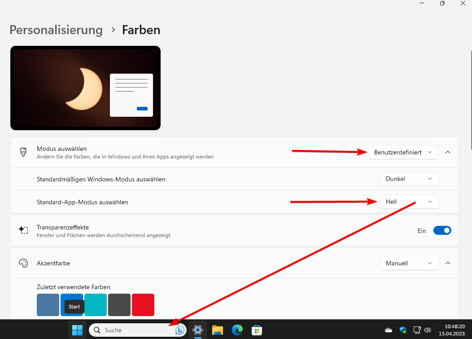Collapse the Akzentfarbe section
The width and height of the screenshot is (472, 339).
[x=448, y=263]
